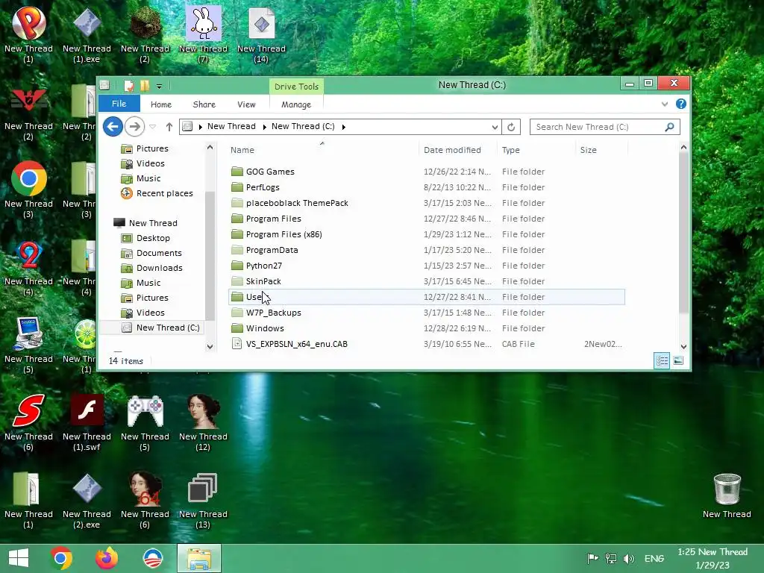The height and width of the screenshot is (573, 764).
Task: Click the search magnifier icon
Action: tap(669, 127)
